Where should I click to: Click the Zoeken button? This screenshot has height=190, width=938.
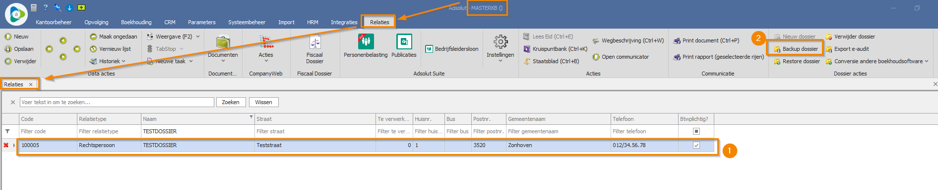click(x=230, y=102)
